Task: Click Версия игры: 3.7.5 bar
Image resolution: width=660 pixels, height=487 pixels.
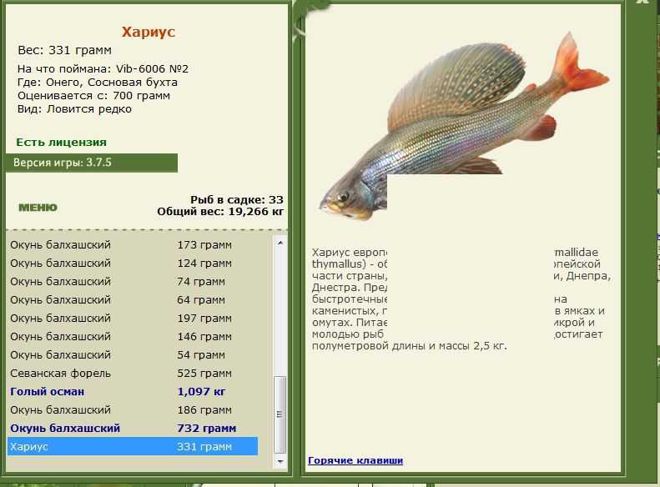Action: (x=92, y=163)
